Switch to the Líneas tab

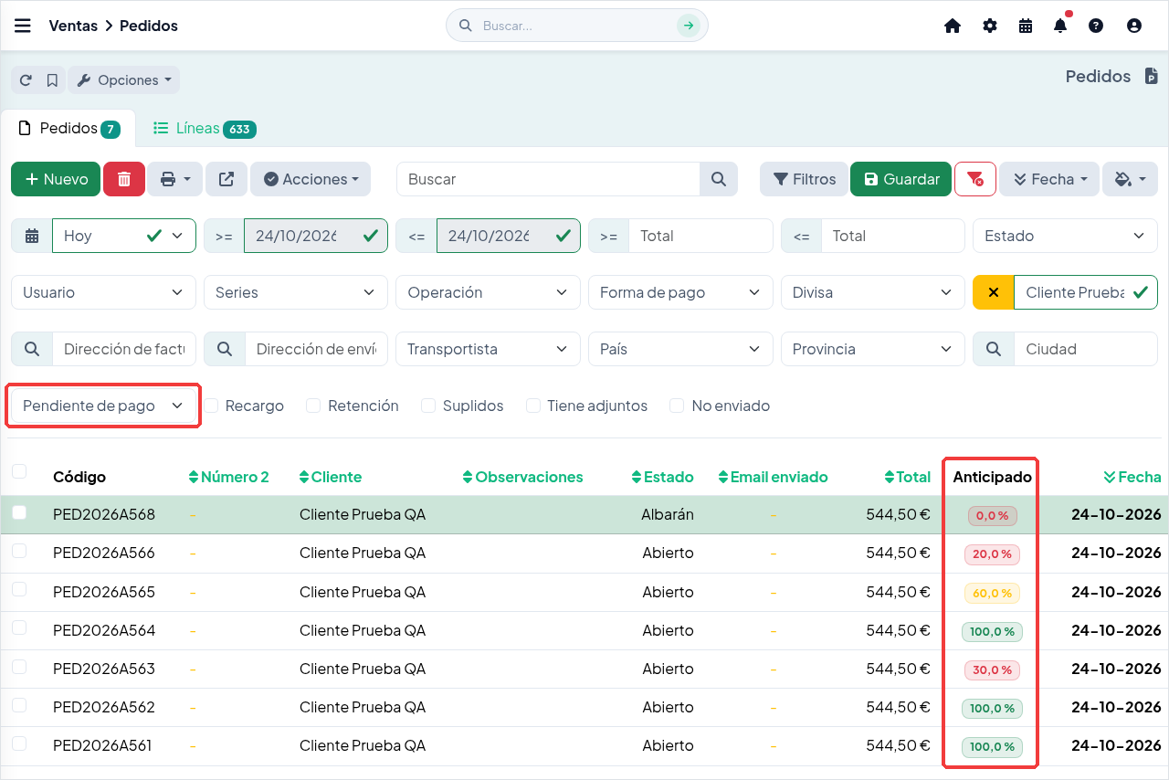(204, 129)
